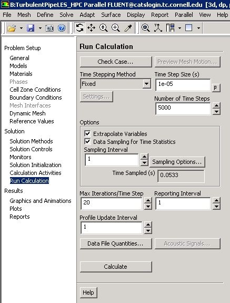Click the floppy disk Write File icon
Viewport: 230px width, 303px height.
pos(31,28)
